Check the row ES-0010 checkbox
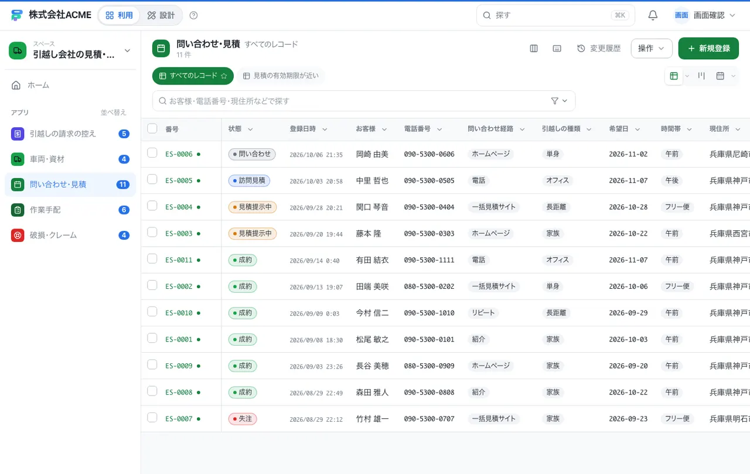Image resolution: width=750 pixels, height=474 pixels. [x=152, y=312]
